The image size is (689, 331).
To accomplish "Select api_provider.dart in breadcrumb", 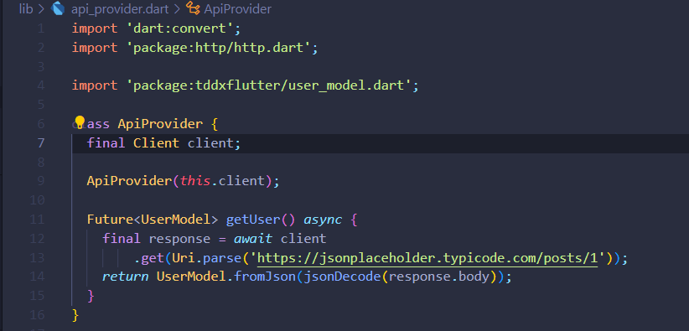I will (120, 8).
